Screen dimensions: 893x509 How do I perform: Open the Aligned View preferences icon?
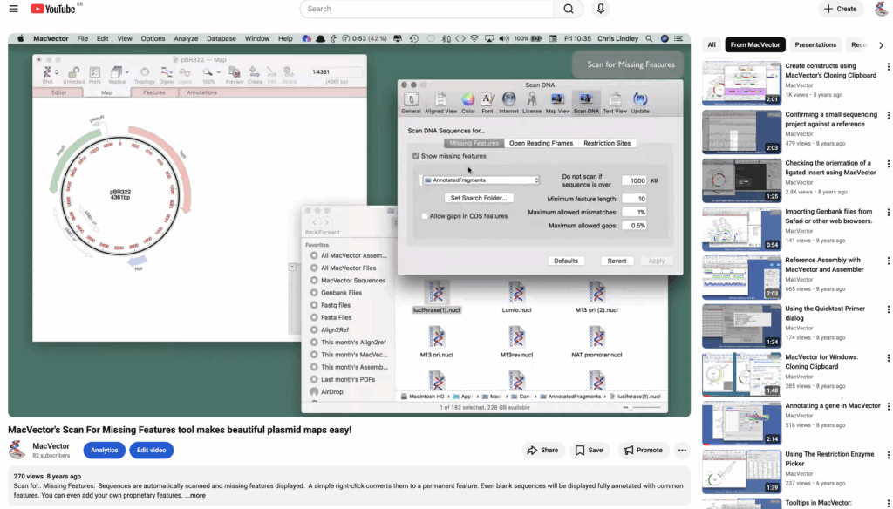439,101
